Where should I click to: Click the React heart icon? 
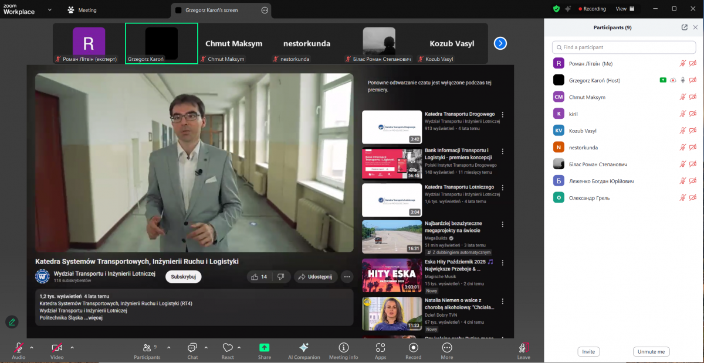(228, 348)
